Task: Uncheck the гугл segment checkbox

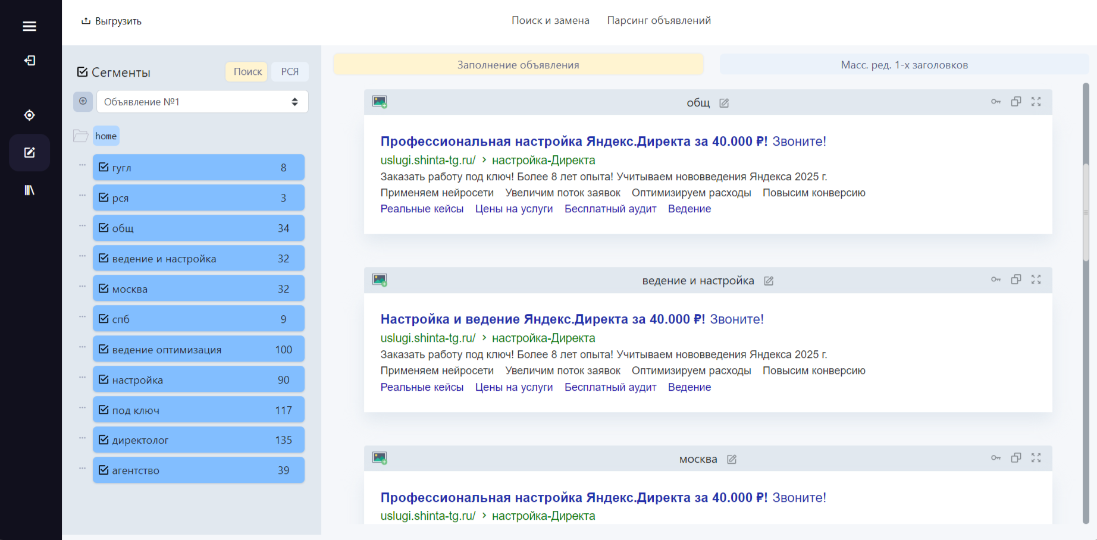Action: click(x=104, y=167)
